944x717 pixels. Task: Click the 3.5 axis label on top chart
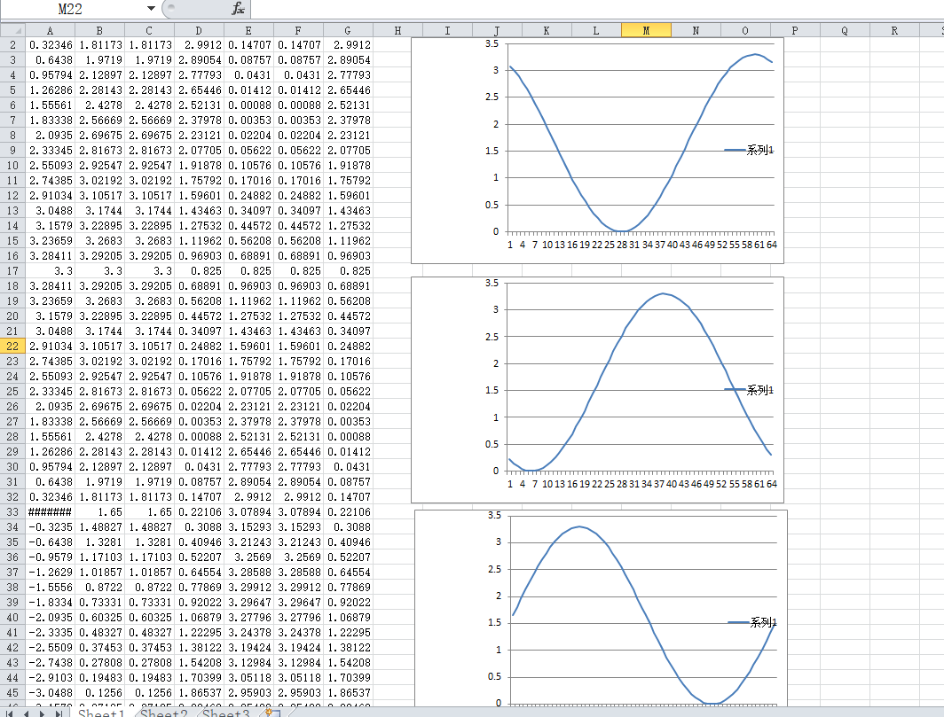coord(492,44)
